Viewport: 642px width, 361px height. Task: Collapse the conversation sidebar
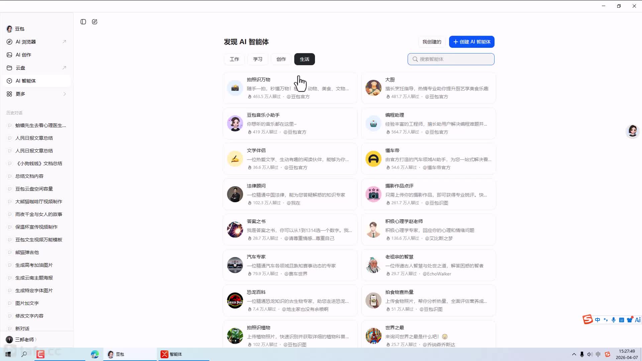pyautogui.click(x=83, y=21)
